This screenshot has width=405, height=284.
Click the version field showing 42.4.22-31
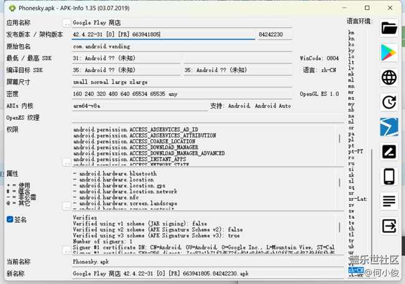[163, 34]
